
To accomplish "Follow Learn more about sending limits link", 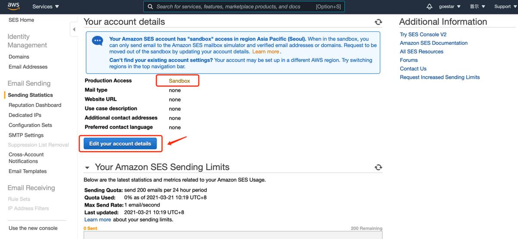I will [x=98, y=220].
